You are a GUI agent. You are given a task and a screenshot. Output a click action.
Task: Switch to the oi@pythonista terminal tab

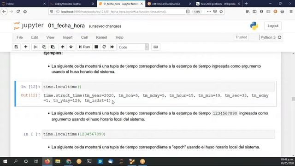72,4
